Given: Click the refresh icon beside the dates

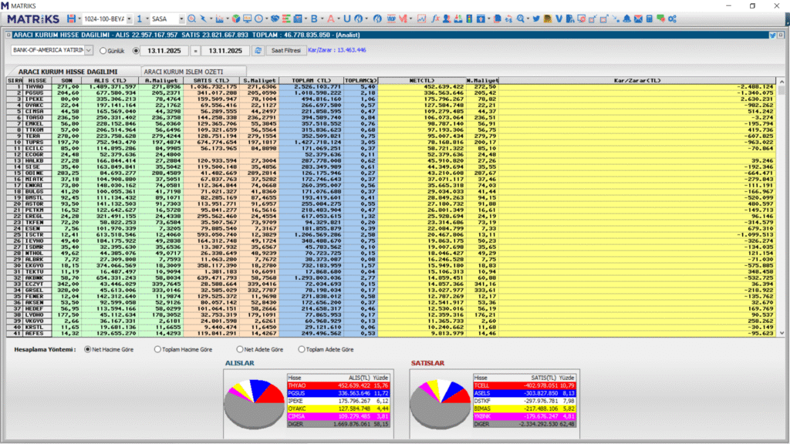Looking at the screenshot, I should (258, 50).
